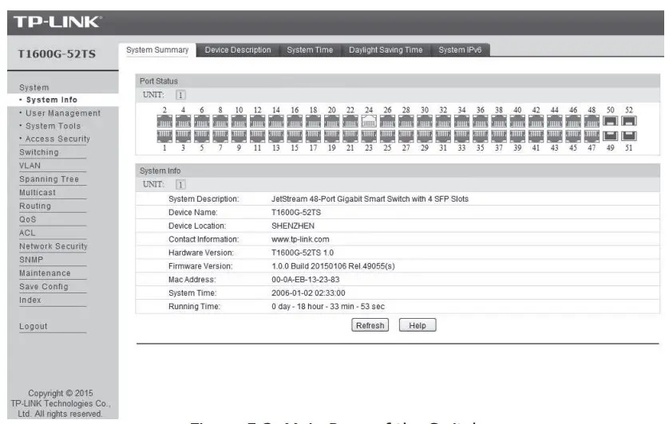Screen dimensions: 669x424
Task: Select SFP port 51 icon
Action: click(629, 136)
